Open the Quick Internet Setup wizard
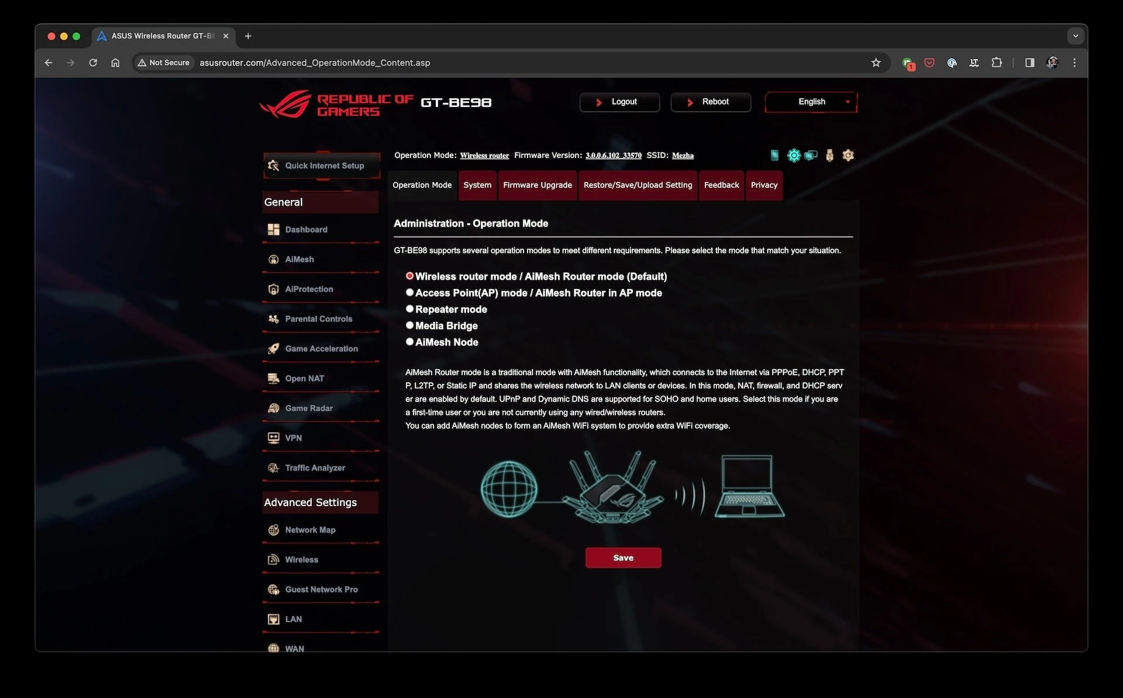Screen dimensions: 1123x698 pyautogui.click(x=321, y=166)
